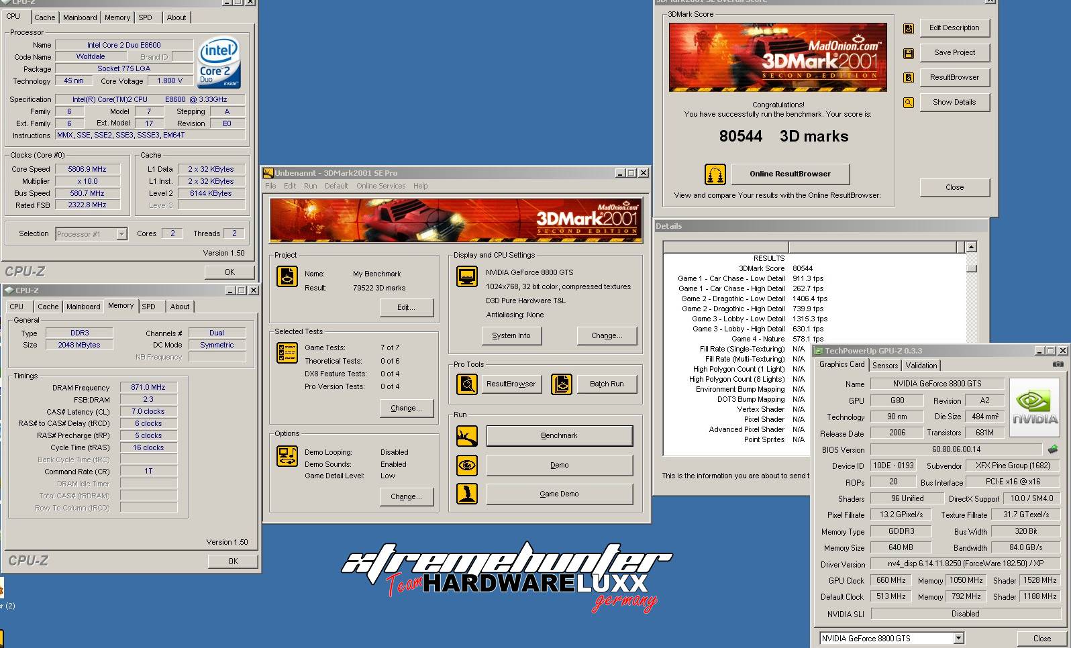Click the System Info button
The width and height of the screenshot is (1071, 648).
(x=511, y=336)
